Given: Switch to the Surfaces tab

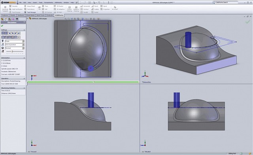Looking at the screenshot, I should (x=21, y=15).
